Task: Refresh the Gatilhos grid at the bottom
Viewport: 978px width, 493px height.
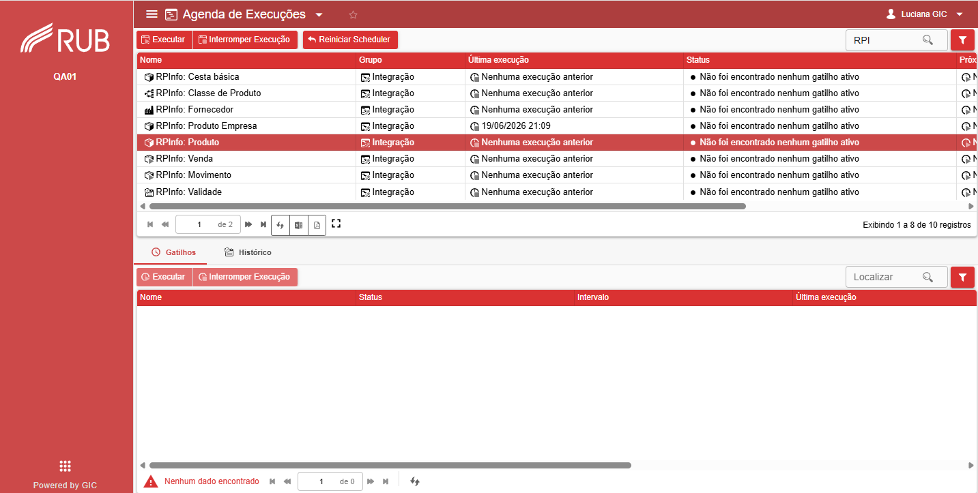Action: [x=415, y=481]
